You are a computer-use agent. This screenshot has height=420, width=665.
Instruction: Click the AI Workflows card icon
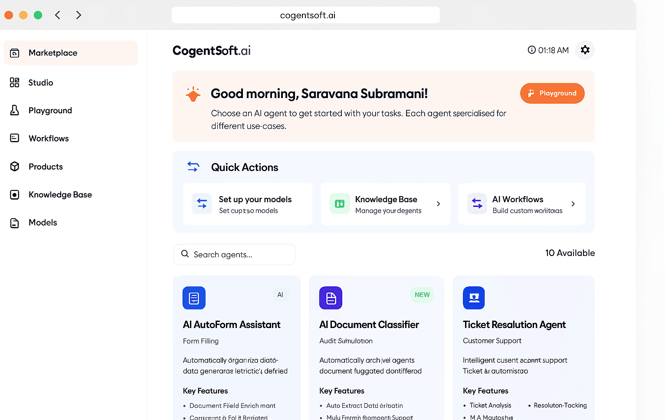[477, 203]
